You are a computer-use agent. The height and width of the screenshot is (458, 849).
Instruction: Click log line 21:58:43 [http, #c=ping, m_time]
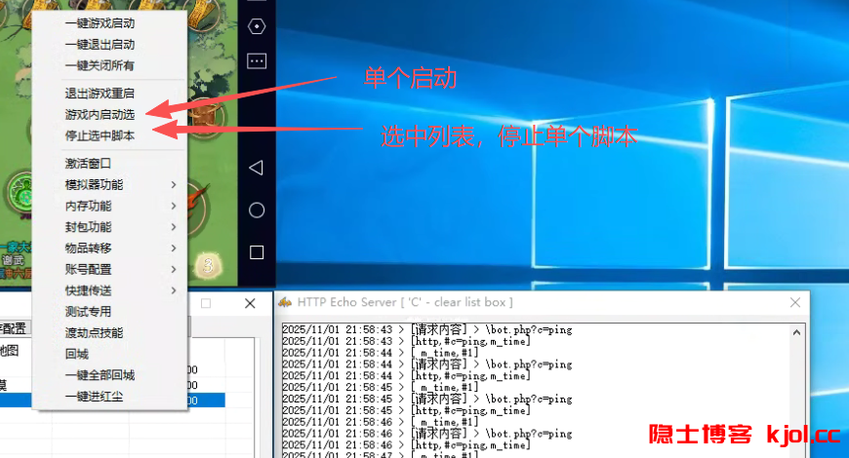pos(407,341)
